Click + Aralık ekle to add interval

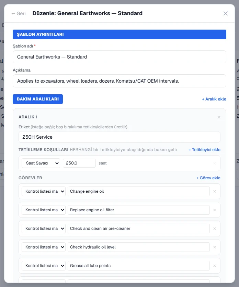(x=214, y=99)
